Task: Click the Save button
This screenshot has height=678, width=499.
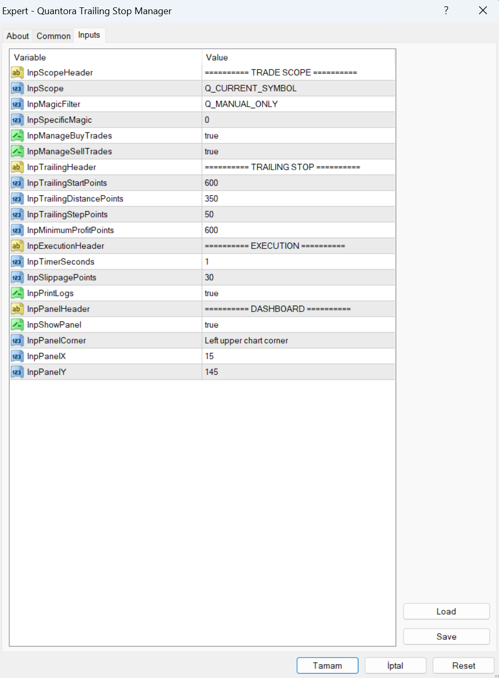Action: [x=447, y=637]
